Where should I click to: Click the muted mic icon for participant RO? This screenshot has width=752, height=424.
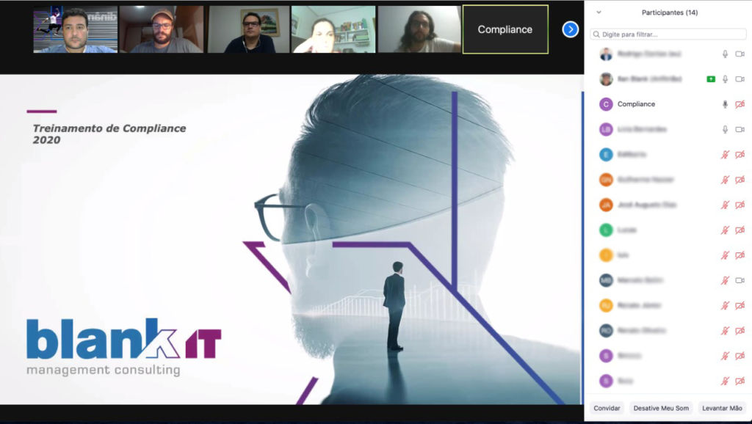coord(725,331)
